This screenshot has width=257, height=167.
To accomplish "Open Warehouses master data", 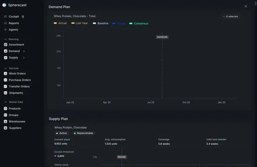I will point(17,122).
